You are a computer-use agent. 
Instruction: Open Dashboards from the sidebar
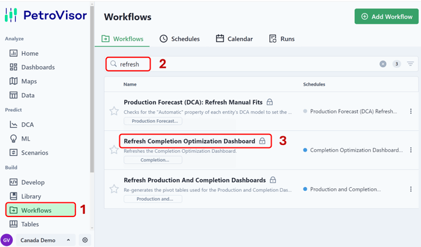pyautogui.click(x=32, y=67)
